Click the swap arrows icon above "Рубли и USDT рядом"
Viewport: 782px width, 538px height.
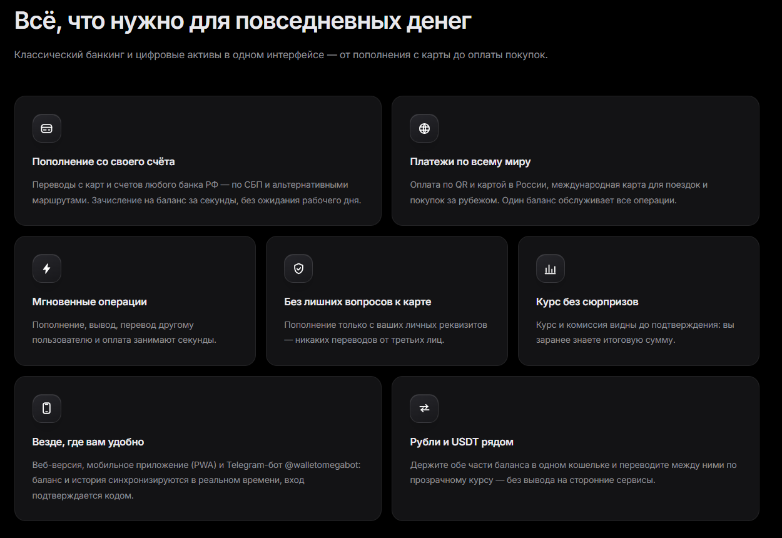(x=424, y=409)
